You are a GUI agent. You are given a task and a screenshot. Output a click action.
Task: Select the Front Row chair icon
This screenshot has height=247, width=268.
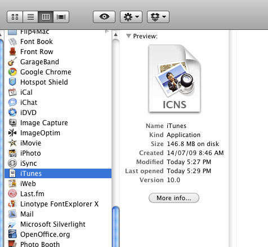[12, 52]
